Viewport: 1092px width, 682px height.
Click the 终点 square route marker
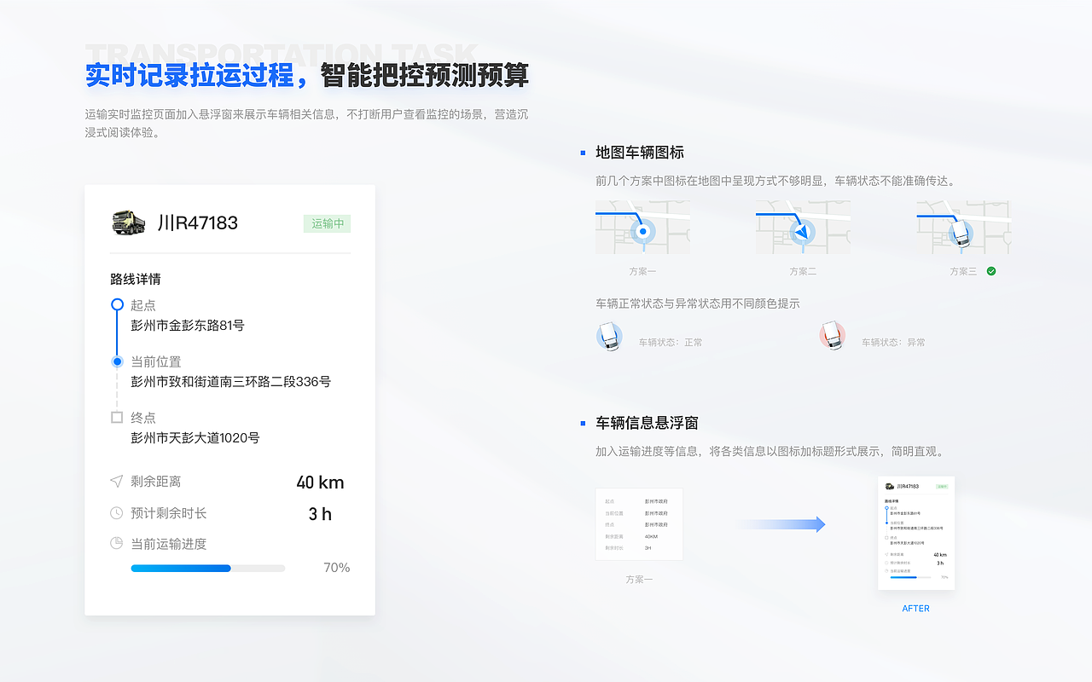[x=117, y=418]
